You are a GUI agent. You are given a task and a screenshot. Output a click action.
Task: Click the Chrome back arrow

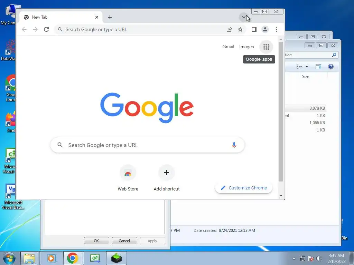tap(24, 29)
